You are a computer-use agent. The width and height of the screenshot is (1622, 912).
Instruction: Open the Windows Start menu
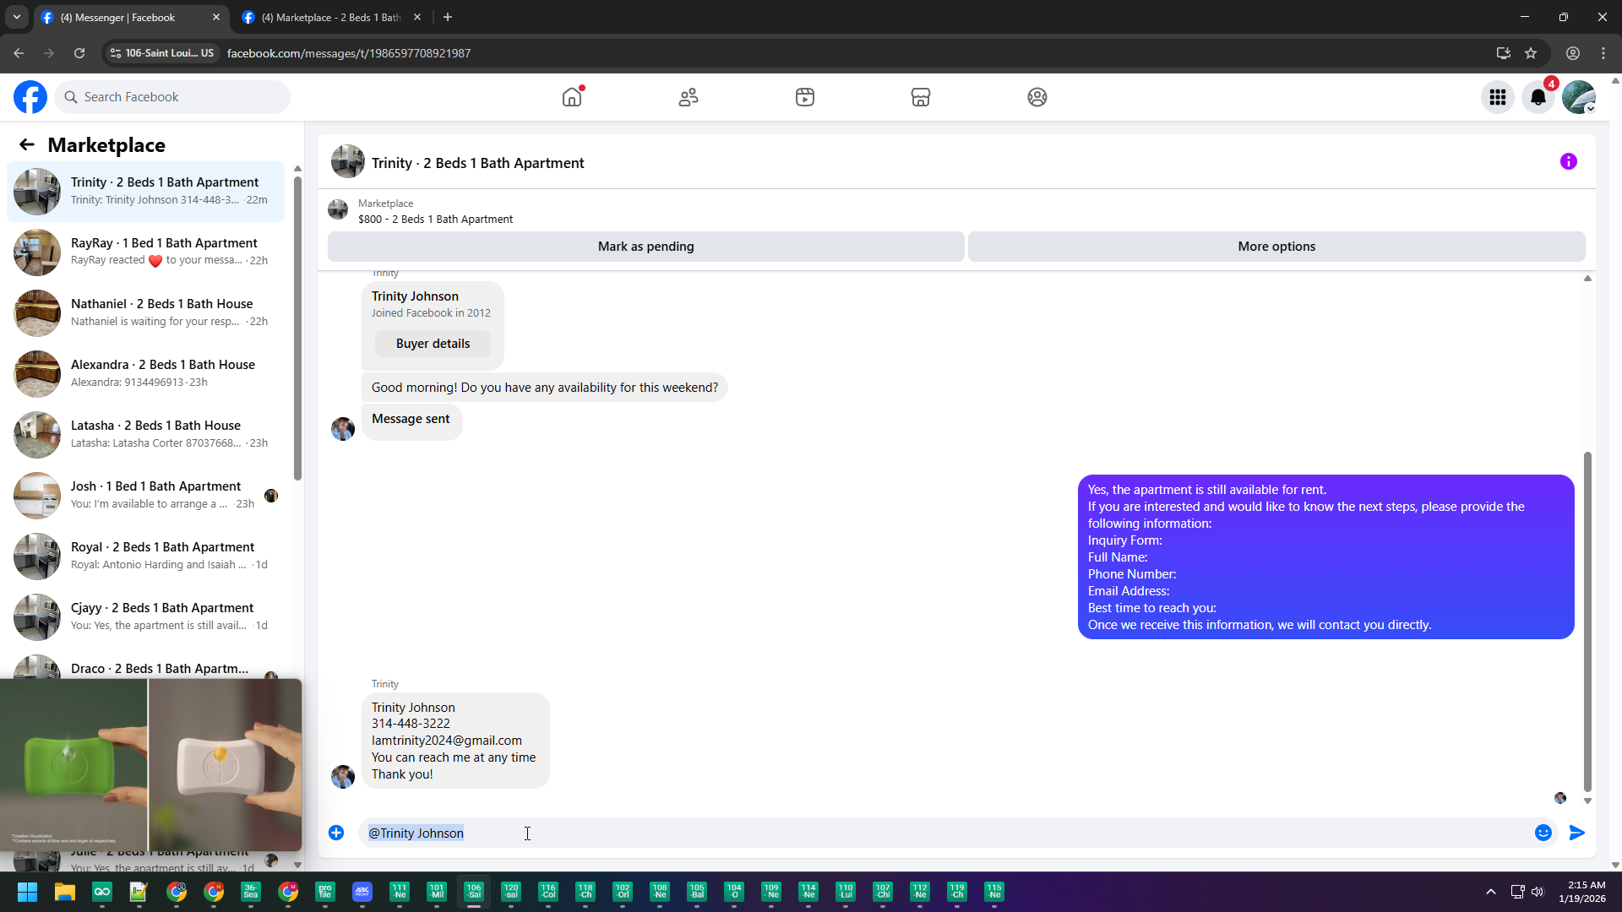tap(27, 892)
